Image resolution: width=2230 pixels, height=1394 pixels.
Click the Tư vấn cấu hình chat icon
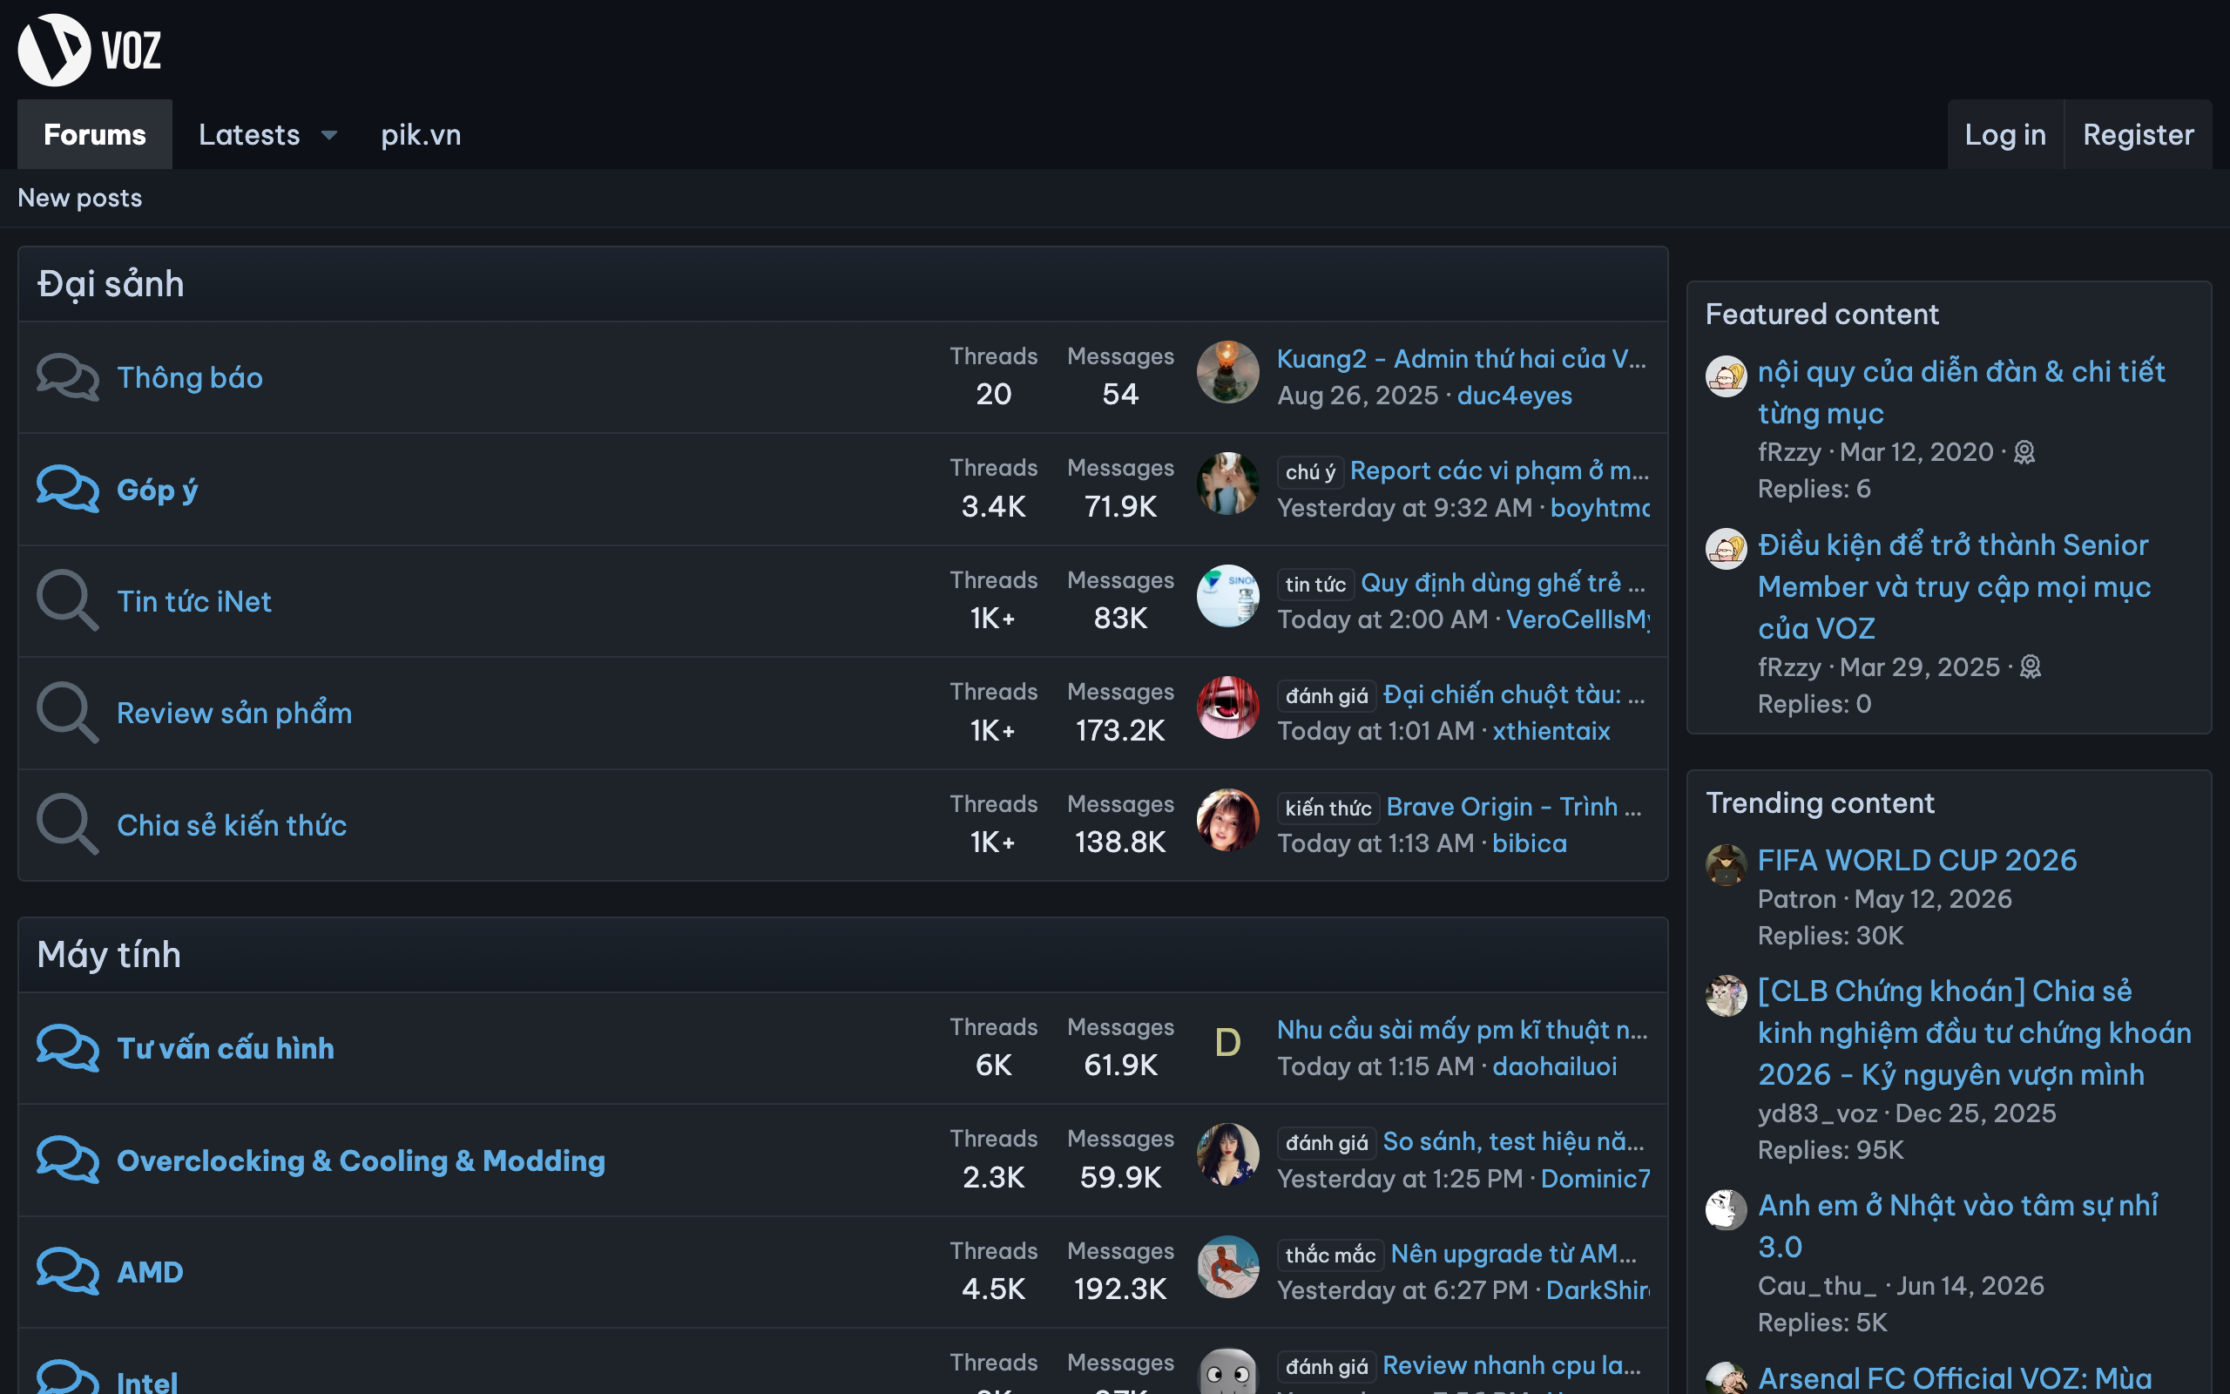pyautogui.click(x=67, y=1048)
